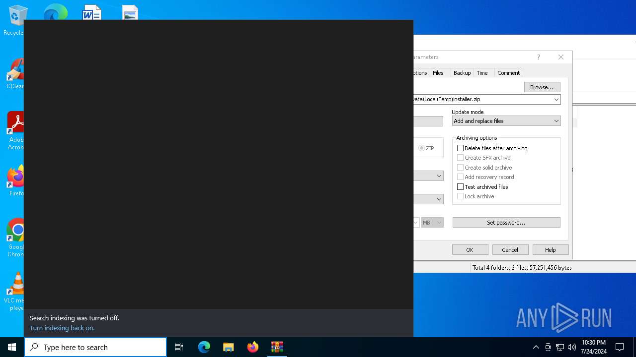Click the status bar total folders and files text
The width and height of the screenshot is (636, 357).
[522, 268]
